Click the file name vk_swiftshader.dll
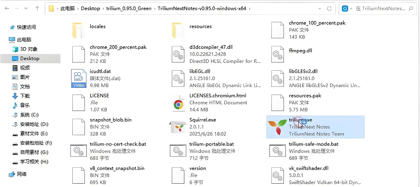This screenshot has width=420, height=187. pos(309,168)
